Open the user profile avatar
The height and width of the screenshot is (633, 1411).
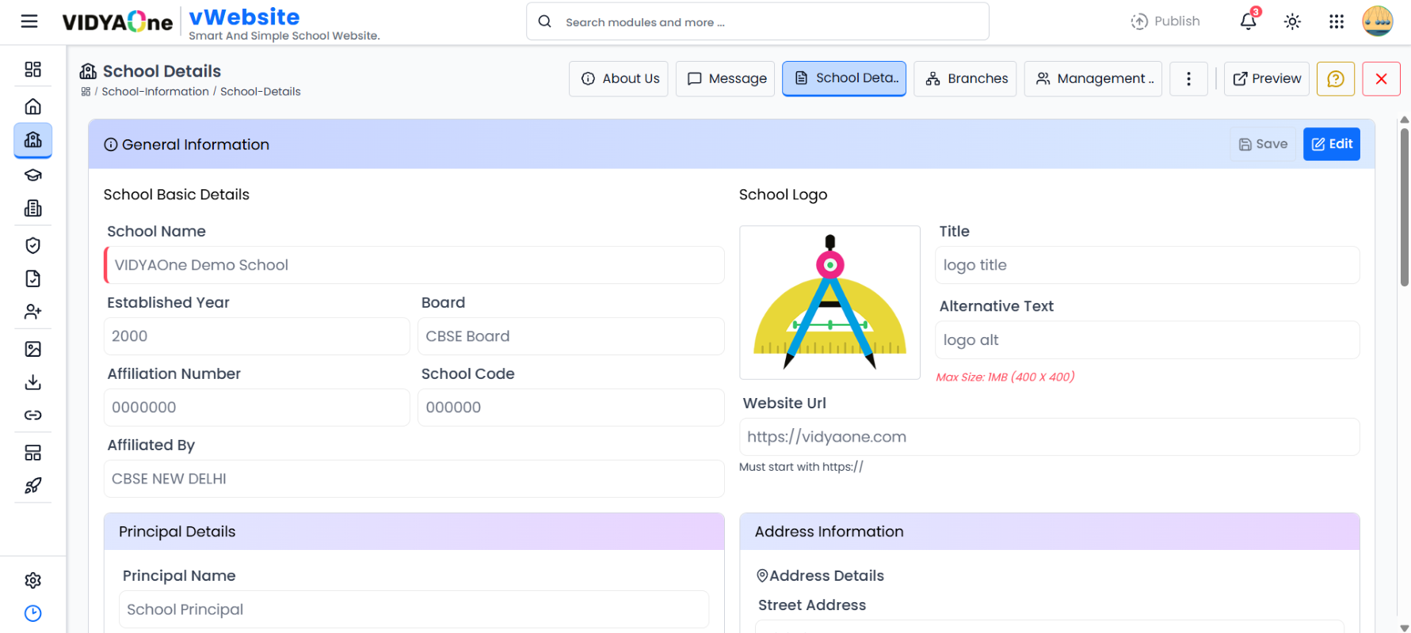[x=1378, y=21]
